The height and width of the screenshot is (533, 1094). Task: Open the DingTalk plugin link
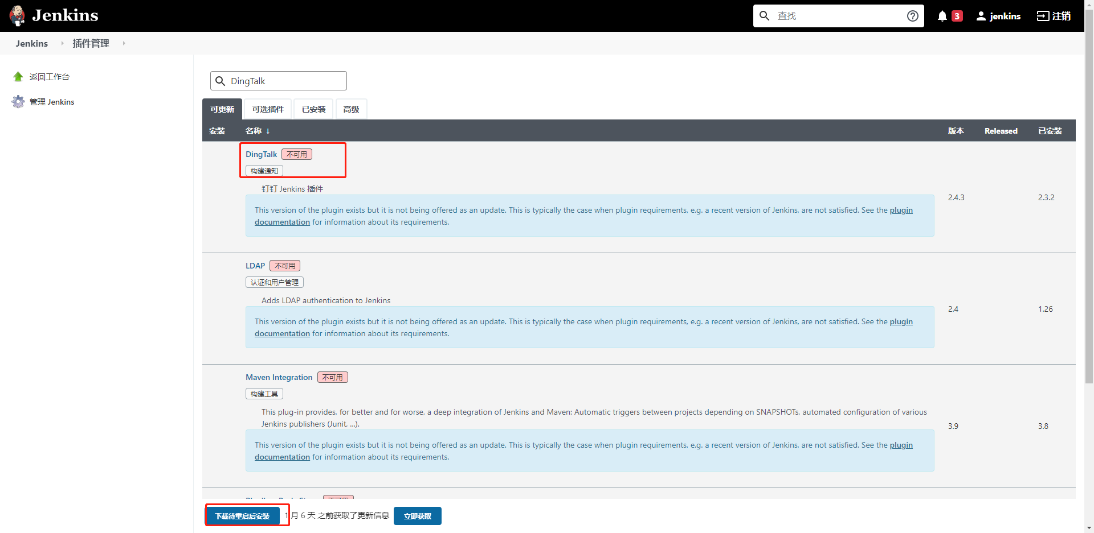[261, 154]
